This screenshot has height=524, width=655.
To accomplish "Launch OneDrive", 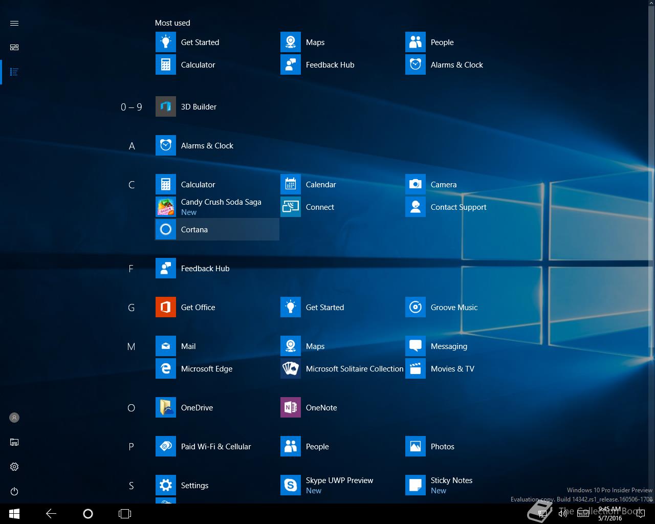I will [x=217, y=407].
